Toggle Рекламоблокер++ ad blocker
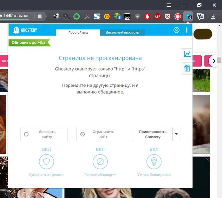222x198 pixels. (x=100, y=162)
